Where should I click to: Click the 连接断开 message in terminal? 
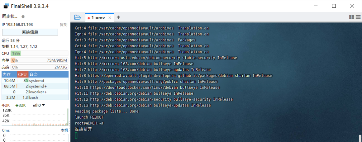[83, 129]
